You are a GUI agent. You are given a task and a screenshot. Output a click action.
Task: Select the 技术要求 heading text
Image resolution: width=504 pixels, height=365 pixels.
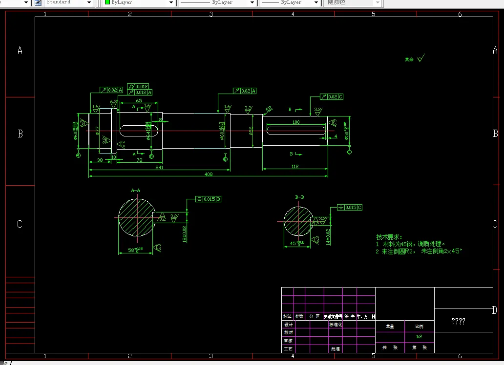[x=389, y=237]
